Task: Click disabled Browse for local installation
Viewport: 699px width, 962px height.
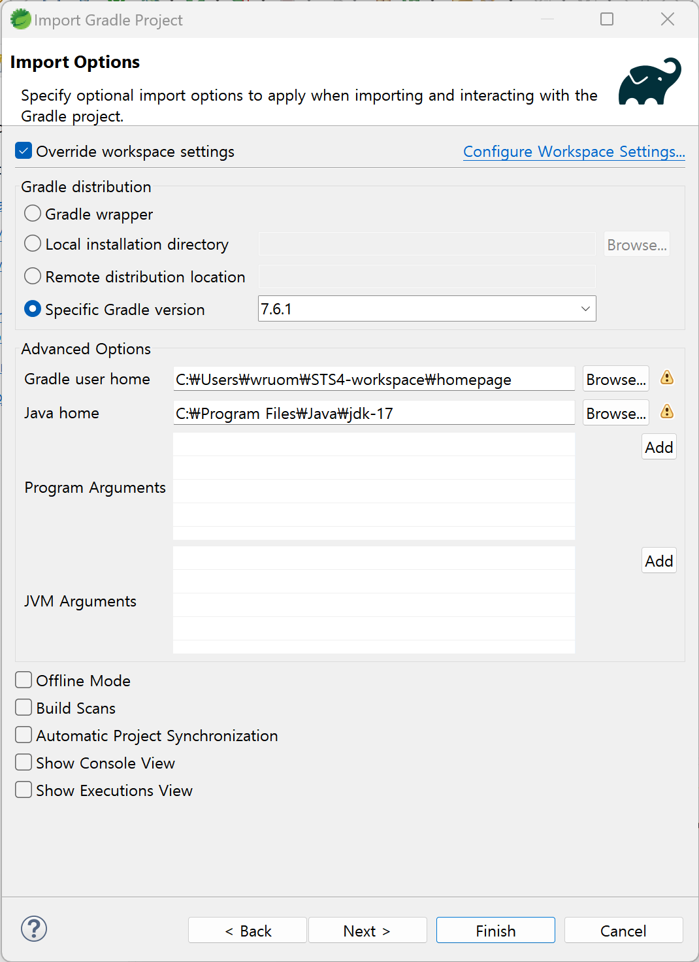Action: pos(637,244)
